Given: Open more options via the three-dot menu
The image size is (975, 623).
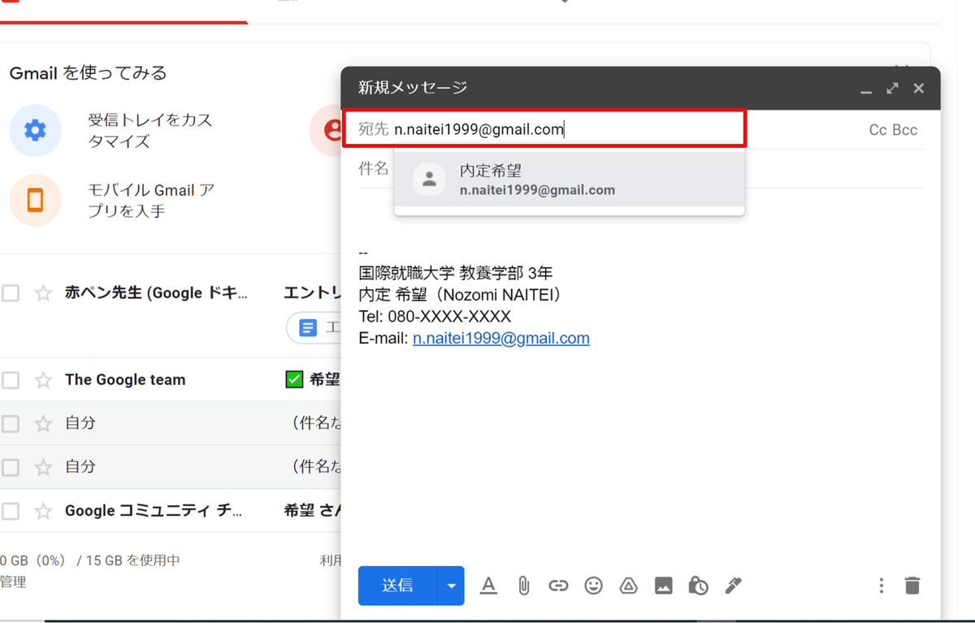Looking at the screenshot, I should click(881, 586).
